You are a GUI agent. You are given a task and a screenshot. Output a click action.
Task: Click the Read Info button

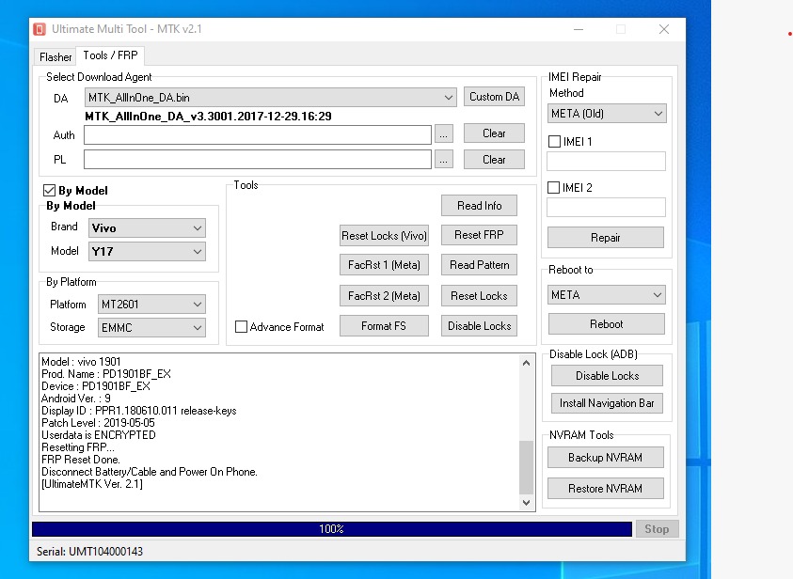click(479, 206)
